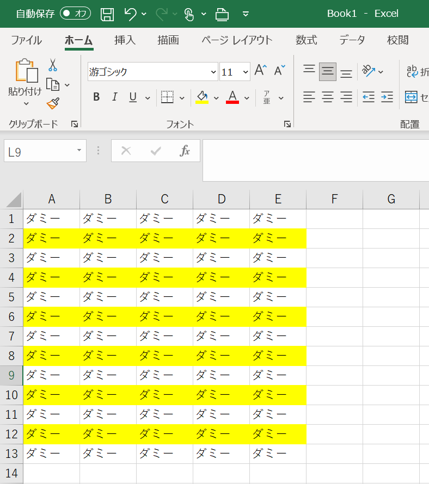Click the Merge and Center icon
This screenshot has width=429, height=484.
click(411, 97)
